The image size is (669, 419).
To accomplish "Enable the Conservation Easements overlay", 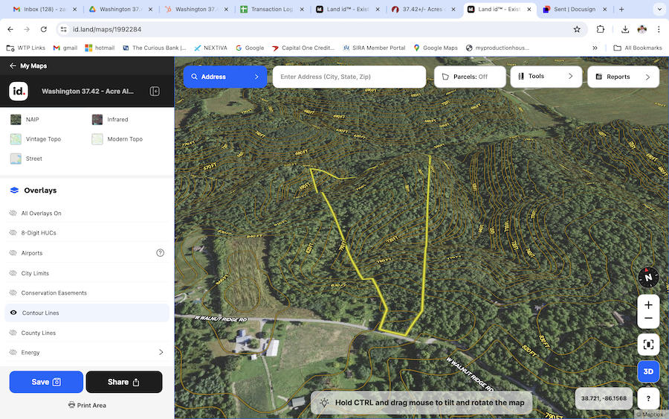I will (x=13, y=292).
